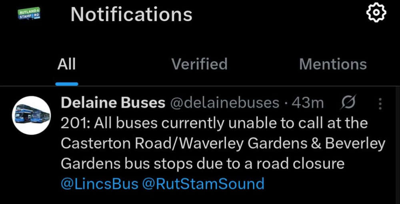Image resolution: width=400 pixels, height=204 pixels.
Task: Click the blue underline beneath All
Action: click(66, 84)
